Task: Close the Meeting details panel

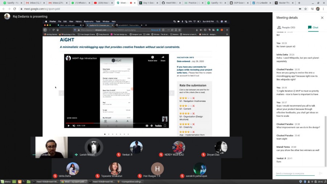Action: 322,17
